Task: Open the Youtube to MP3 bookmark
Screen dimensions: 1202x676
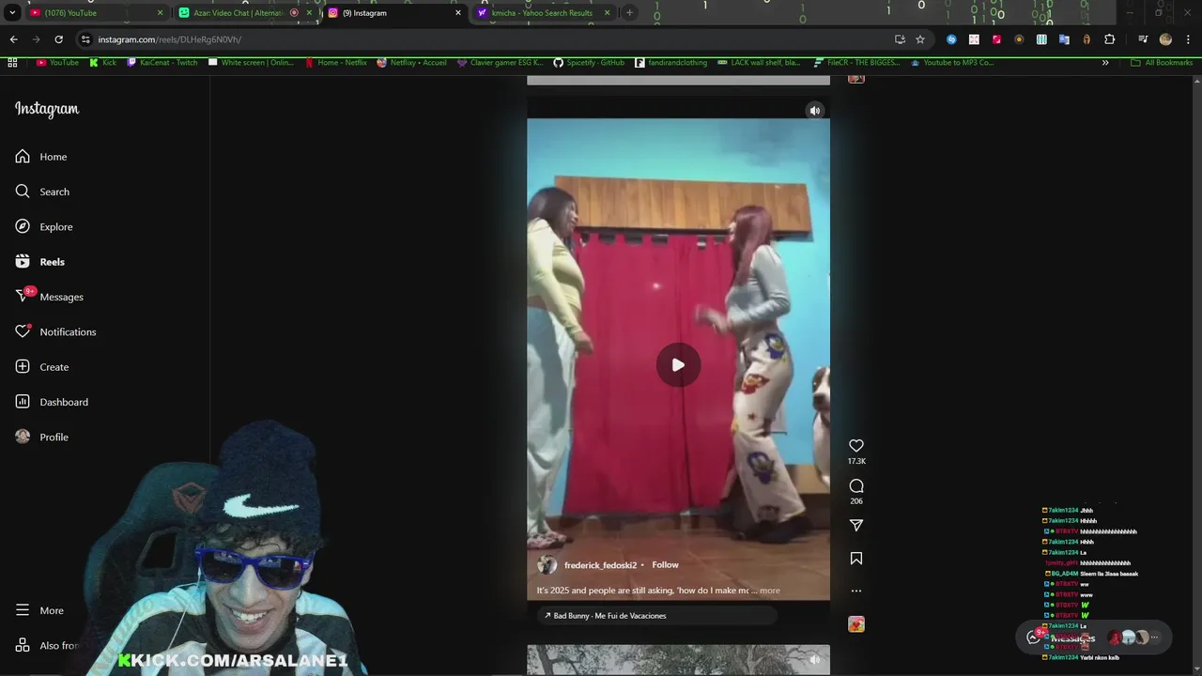Action: 951,63
